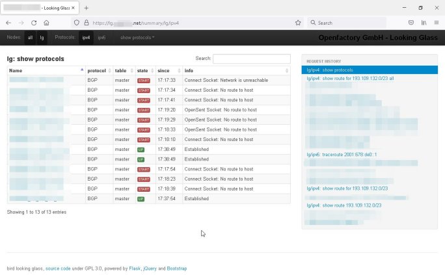This screenshot has height=275, width=445.
Task: Open history 'show route for 193.109.132.0/23 all'
Action: [x=350, y=78]
